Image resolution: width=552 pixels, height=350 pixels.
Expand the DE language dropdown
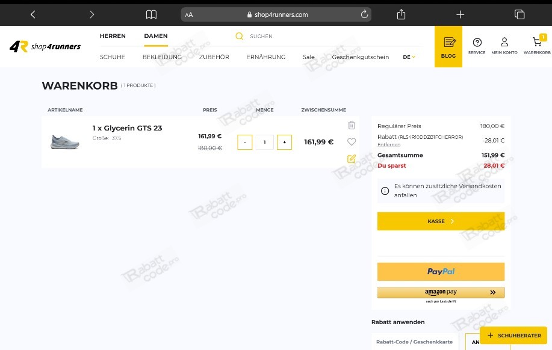[409, 57]
